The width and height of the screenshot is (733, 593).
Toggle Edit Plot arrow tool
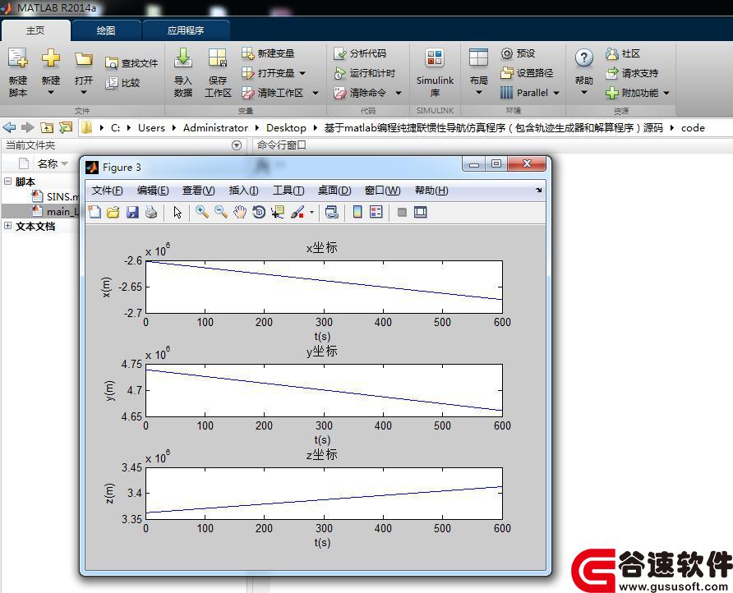pos(177,212)
